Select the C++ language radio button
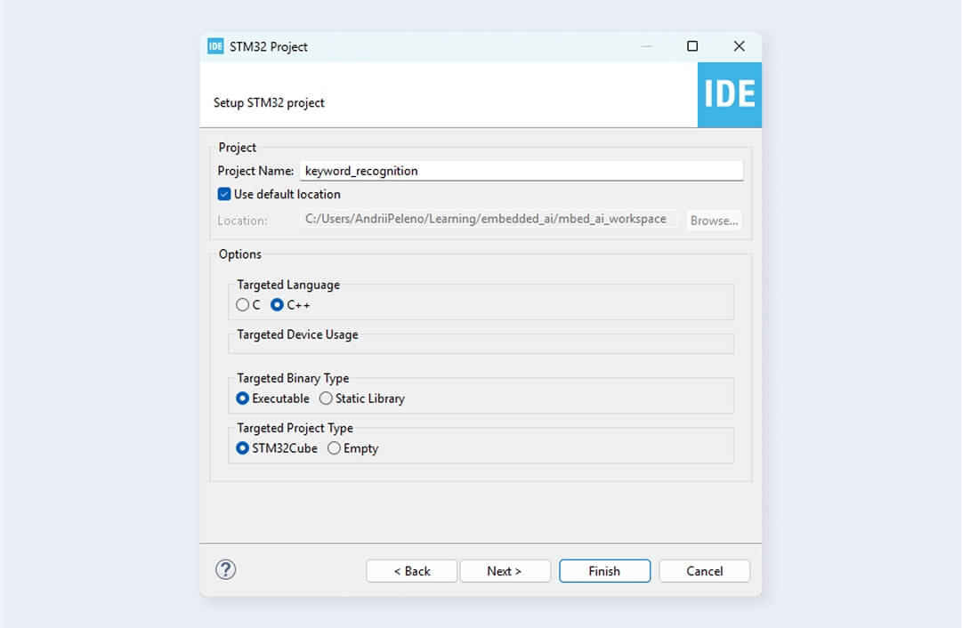This screenshot has width=962, height=628. (x=277, y=305)
